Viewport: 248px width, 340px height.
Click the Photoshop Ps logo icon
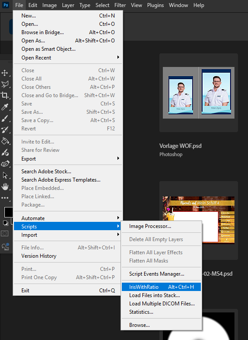click(6, 5)
